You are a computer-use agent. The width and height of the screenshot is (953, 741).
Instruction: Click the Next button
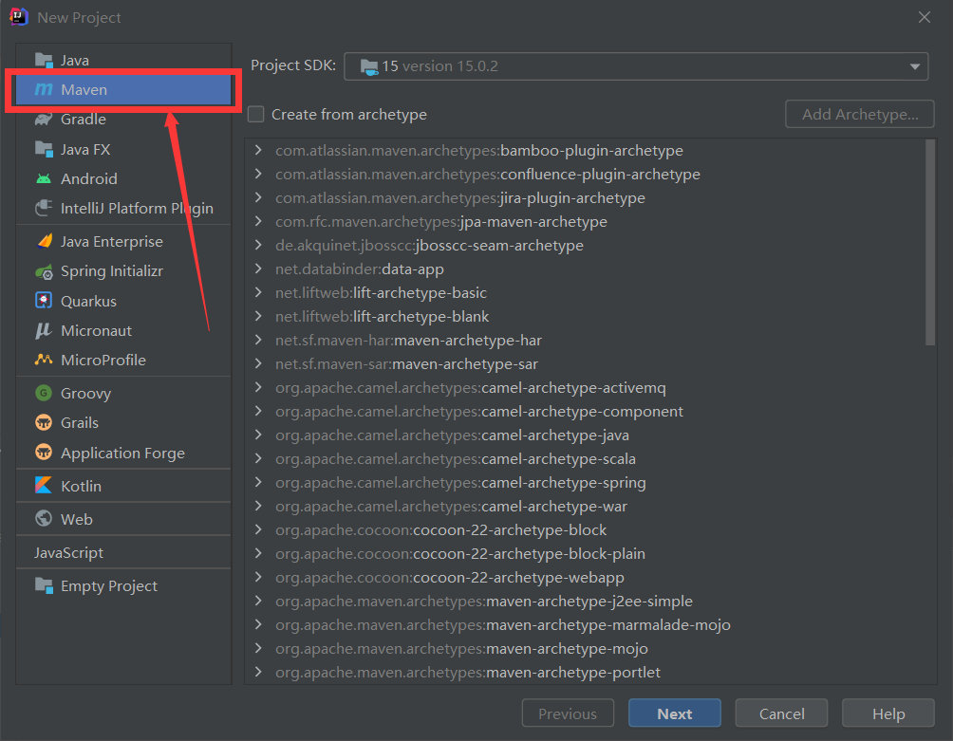(675, 713)
